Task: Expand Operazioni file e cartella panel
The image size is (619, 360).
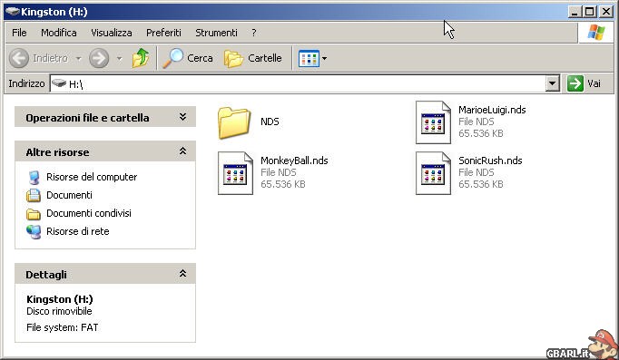Action: (x=182, y=117)
